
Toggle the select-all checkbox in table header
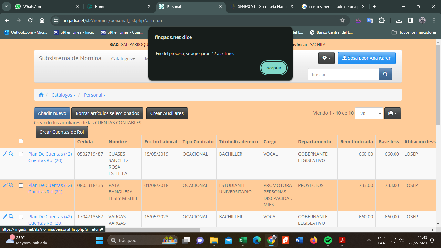[x=21, y=141]
